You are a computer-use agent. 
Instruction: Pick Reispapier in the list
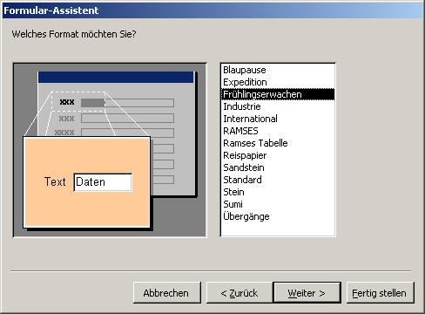click(x=278, y=155)
